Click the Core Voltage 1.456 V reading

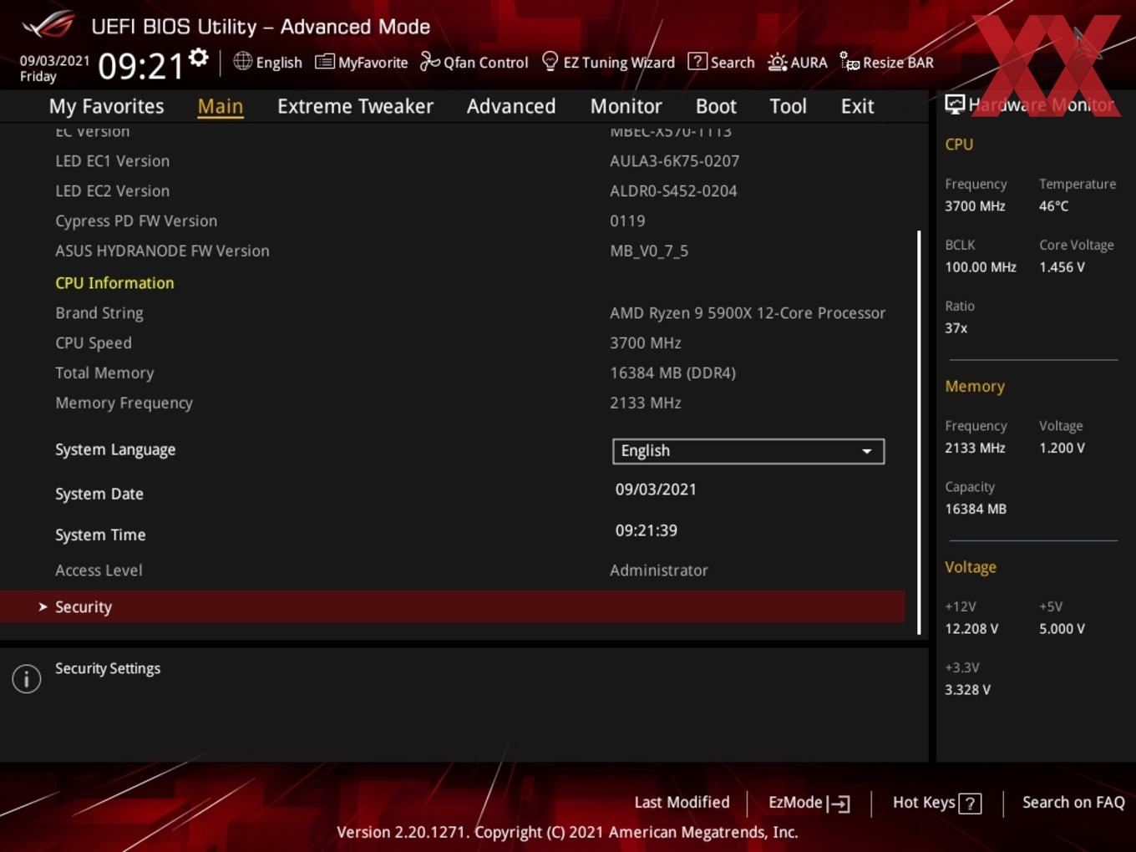[1062, 267]
